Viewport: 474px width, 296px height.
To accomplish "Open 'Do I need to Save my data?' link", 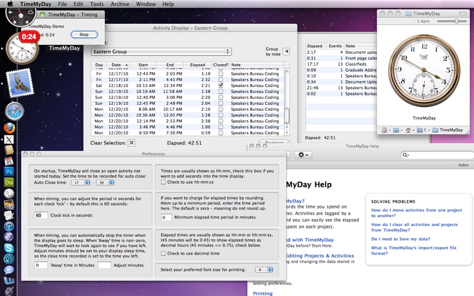I will [x=401, y=239].
